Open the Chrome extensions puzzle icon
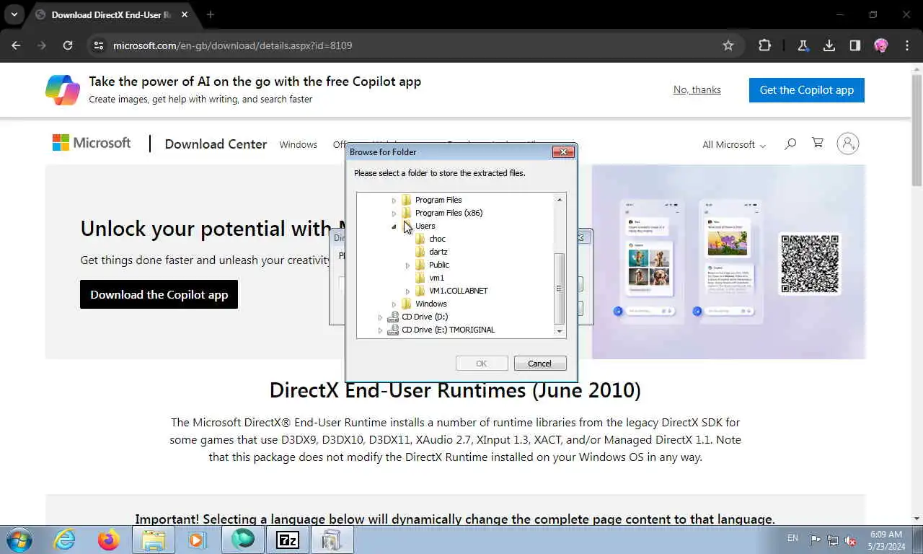923x554 pixels. point(764,45)
